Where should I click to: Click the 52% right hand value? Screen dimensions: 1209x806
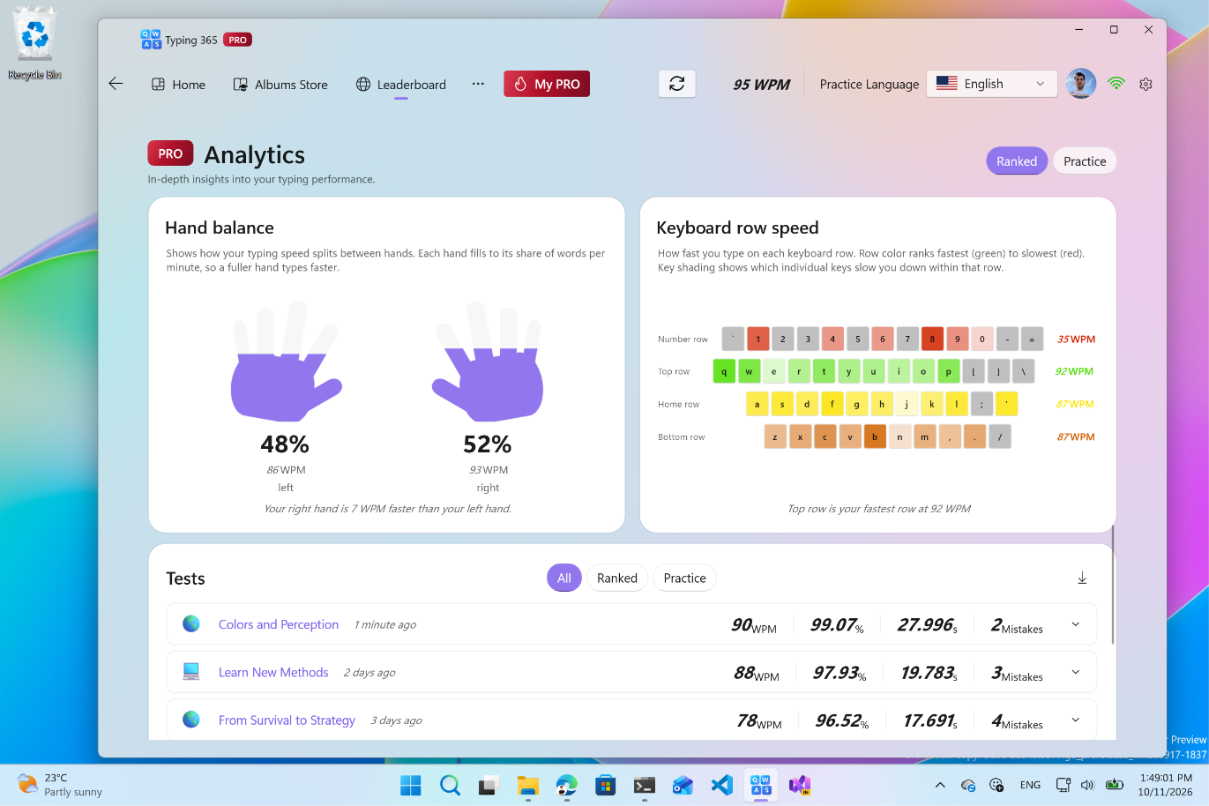(488, 444)
